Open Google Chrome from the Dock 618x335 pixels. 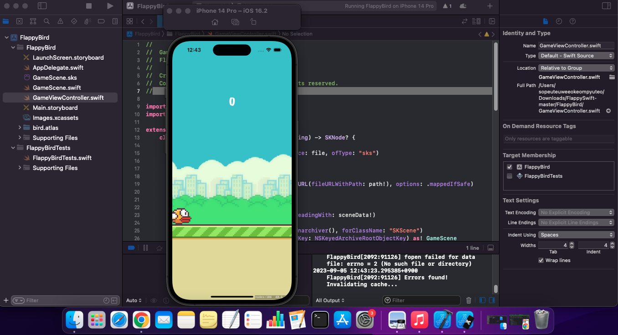(141, 320)
